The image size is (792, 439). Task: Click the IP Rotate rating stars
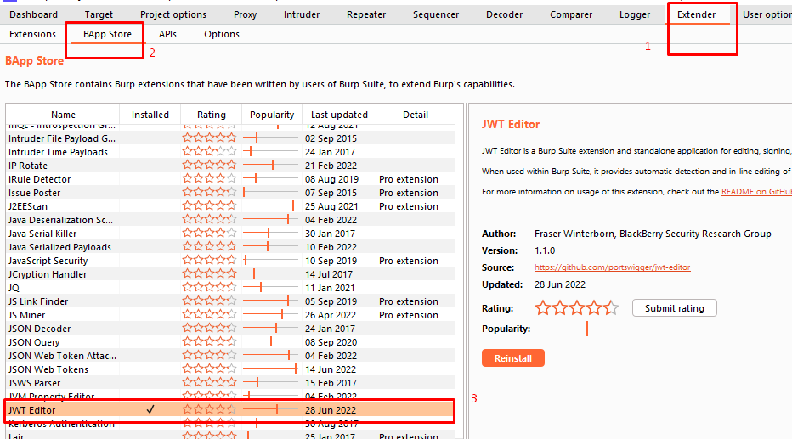(209, 165)
